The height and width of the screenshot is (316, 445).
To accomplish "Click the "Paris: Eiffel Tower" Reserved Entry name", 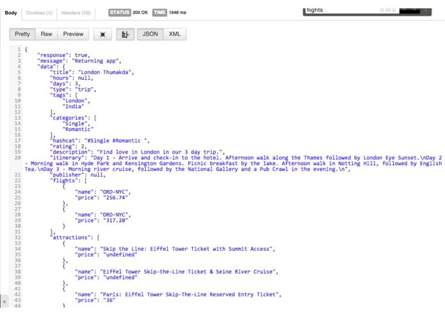I will pos(190,294).
